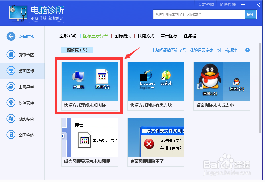This screenshot has height=182, width=265.
Task: Click the 桌面图标删除不了 caption text
Action: 147,161
